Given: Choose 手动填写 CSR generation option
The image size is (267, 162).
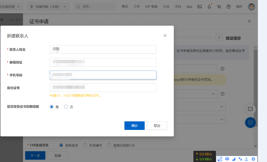Looking at the screenshot, I should tap(85, 145).
